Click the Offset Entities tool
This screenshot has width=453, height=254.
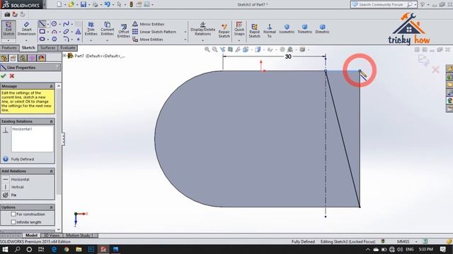pyautogui.click(x=123, y=30)
